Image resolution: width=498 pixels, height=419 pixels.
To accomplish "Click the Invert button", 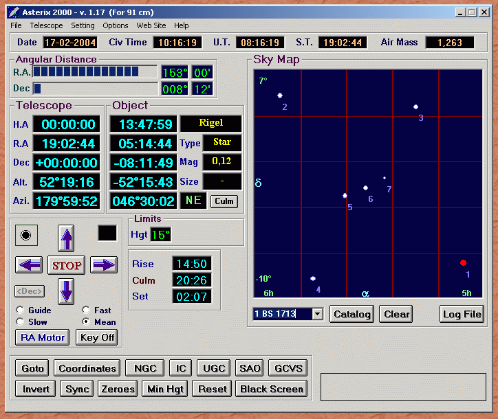I will click(x=36, y=389).
